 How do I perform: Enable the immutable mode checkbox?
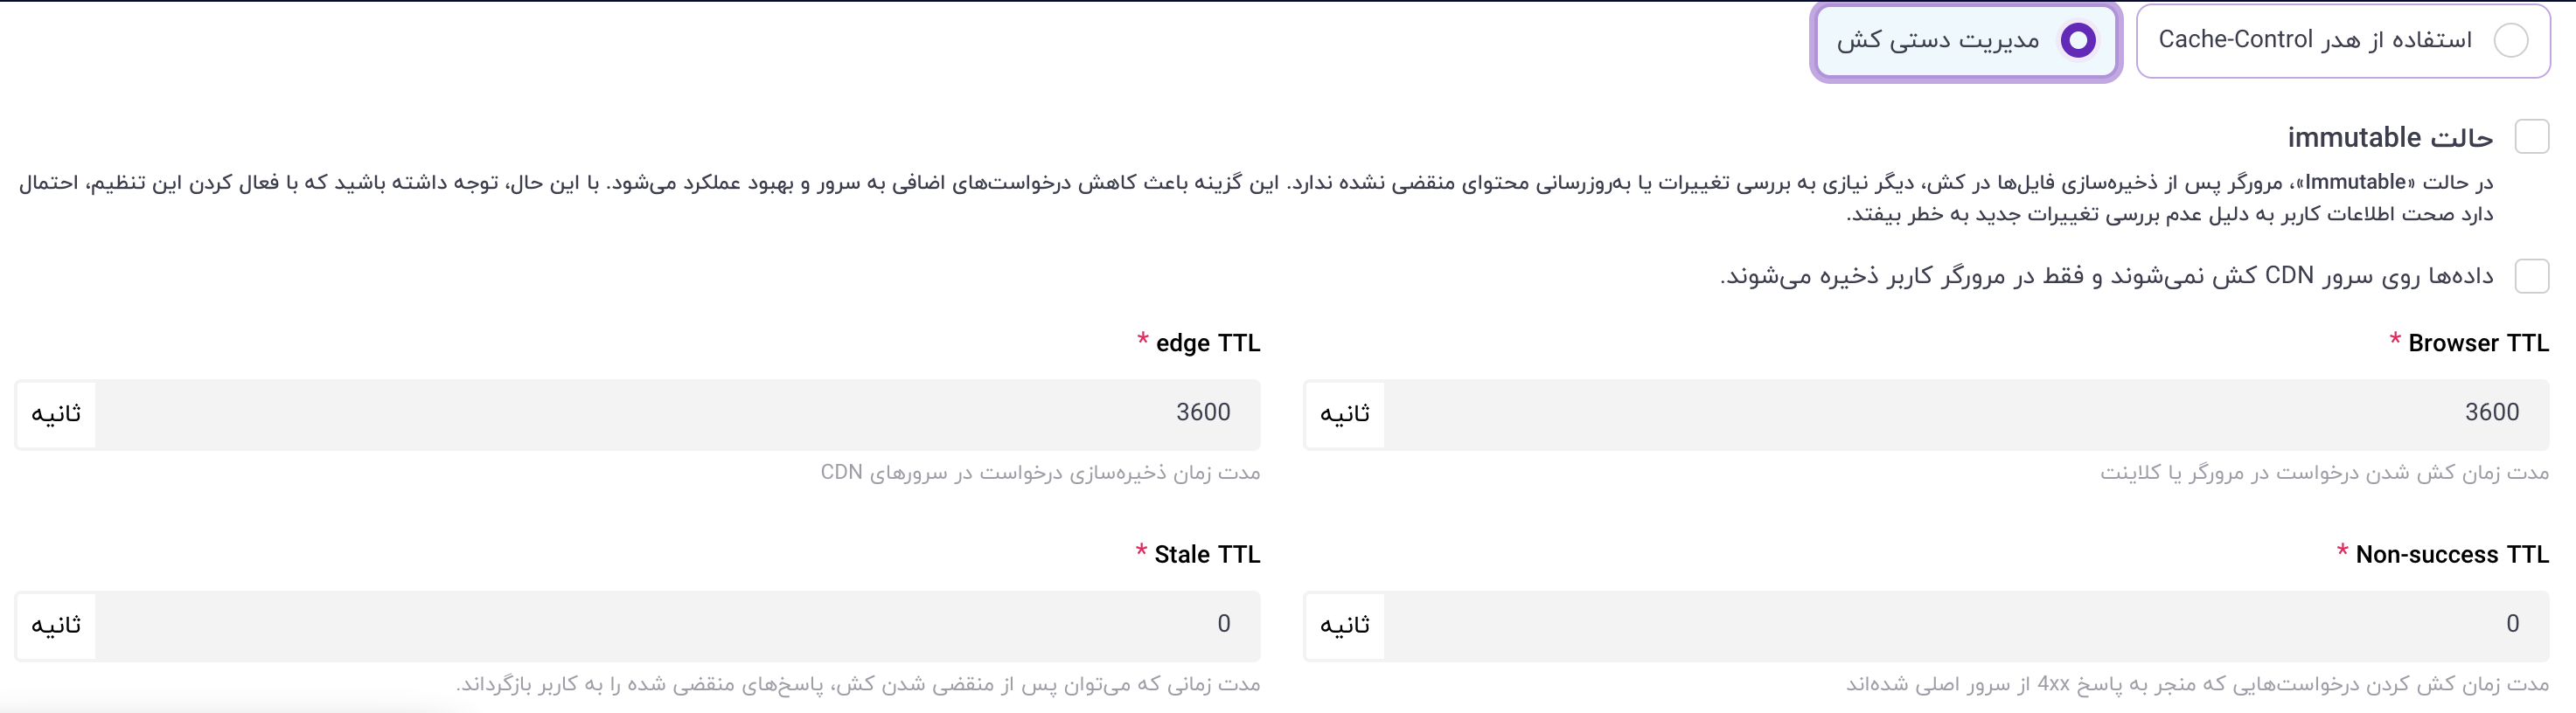click(2531, 137)
